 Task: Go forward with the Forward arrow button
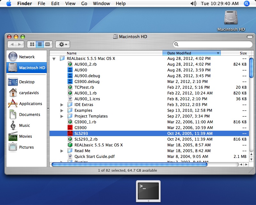coord(20,44)
